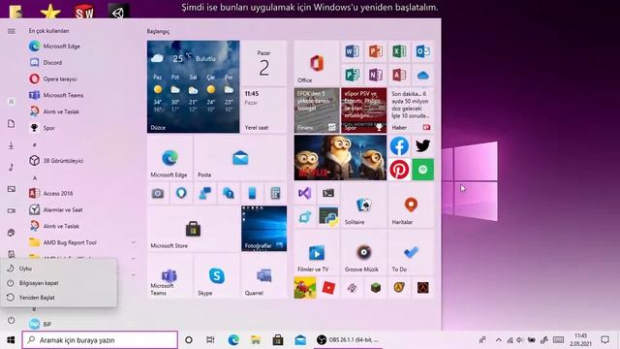The width and height of the screenshot is (620, 349).
Task: Open the Posta mail tile
Action: 240,158
